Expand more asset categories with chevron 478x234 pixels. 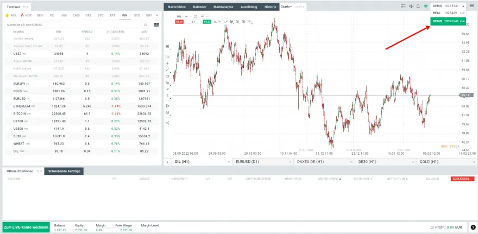point(157,15)
